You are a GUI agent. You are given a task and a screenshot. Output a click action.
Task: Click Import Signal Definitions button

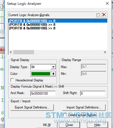point(84,107)
